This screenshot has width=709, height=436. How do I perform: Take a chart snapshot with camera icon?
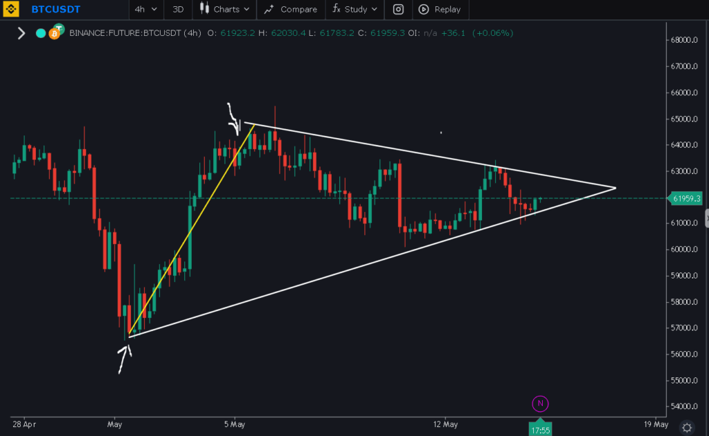click(x=398, y=10)
